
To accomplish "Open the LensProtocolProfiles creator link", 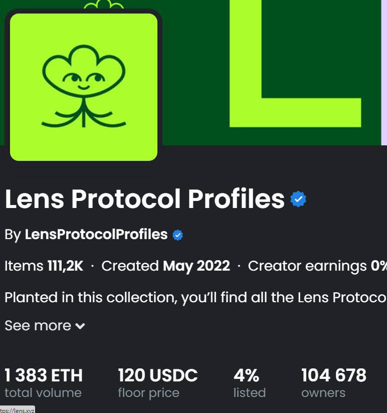I will [x=96, y=235].
